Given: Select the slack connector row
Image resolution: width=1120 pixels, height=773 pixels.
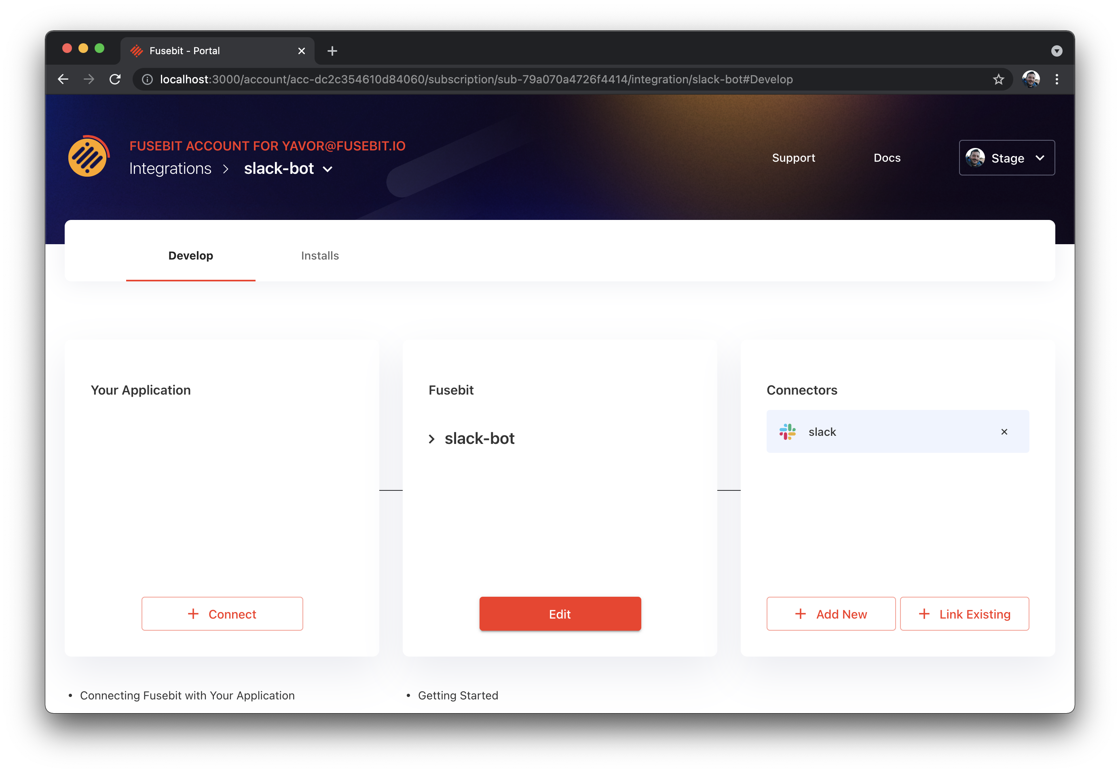Looking at the screenshot, I should (897, 431).
